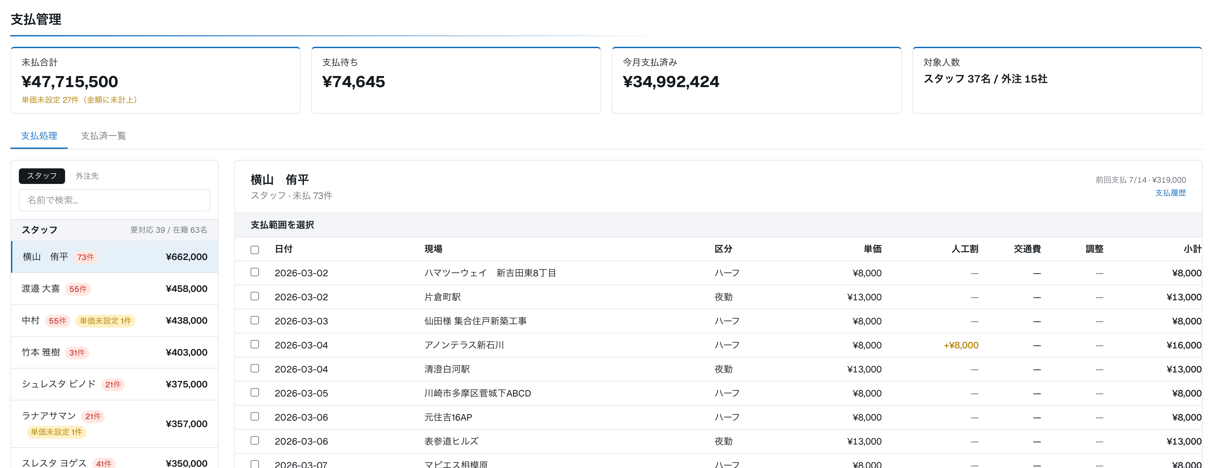Click the 前回支払 7/14 · ¥319,000 text
This screenshot has height=468, width=1213.
click(1140, 180)
